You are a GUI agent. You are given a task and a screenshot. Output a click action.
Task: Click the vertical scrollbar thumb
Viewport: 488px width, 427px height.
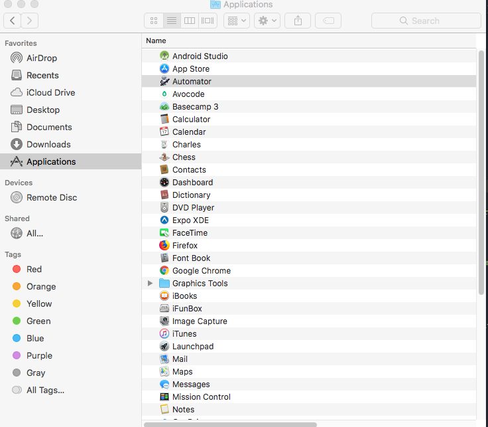point(481,173)
